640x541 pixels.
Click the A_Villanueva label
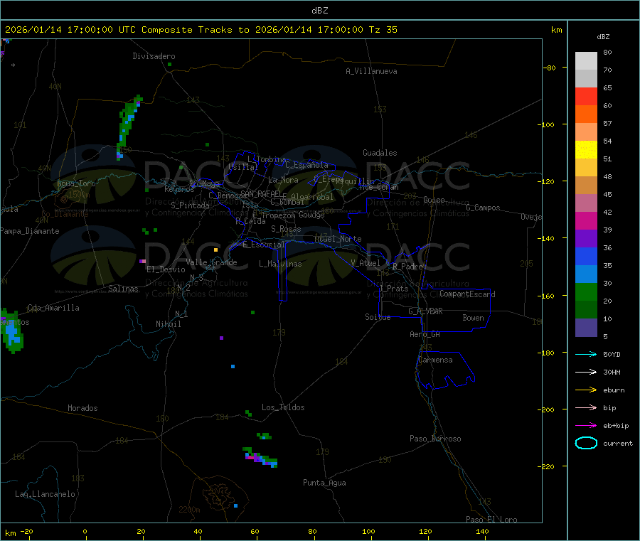[371, 71]
